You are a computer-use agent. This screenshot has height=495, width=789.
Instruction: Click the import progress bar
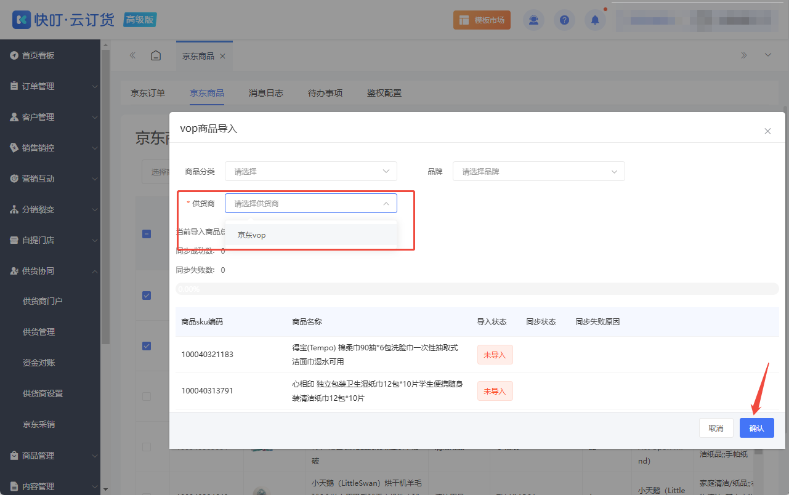pos(477,289)
